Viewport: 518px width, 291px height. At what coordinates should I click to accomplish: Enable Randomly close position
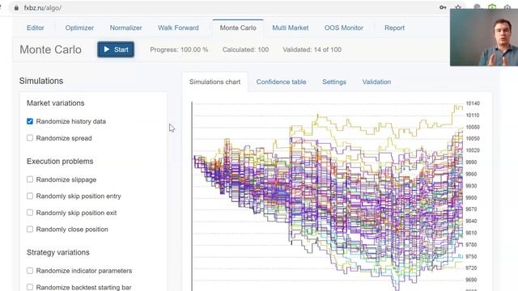[30, 229]
